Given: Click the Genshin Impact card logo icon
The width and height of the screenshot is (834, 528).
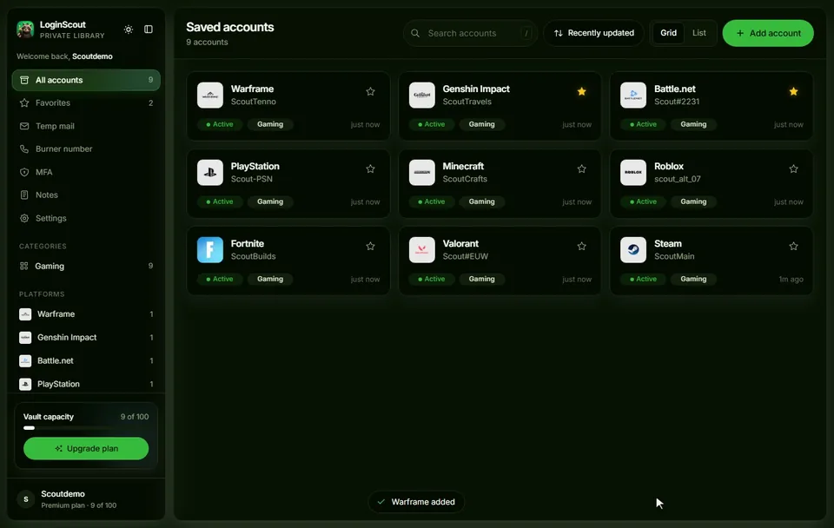Looking at the screenshot, I should pyautogui.click(x=422, y=96).
